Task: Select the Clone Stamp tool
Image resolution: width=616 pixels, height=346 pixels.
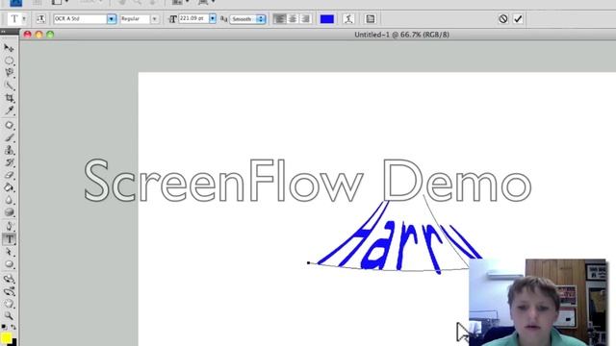Action: (x=9, y=150)
